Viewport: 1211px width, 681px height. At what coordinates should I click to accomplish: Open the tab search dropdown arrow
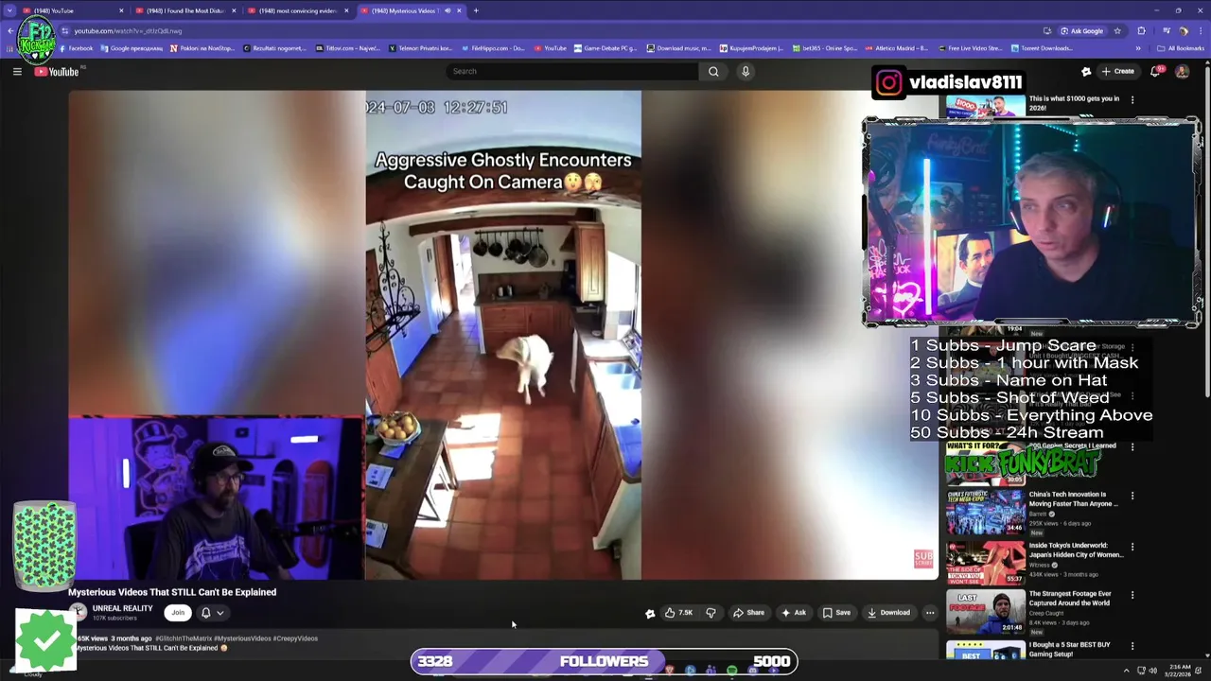[x=9, y=10]
